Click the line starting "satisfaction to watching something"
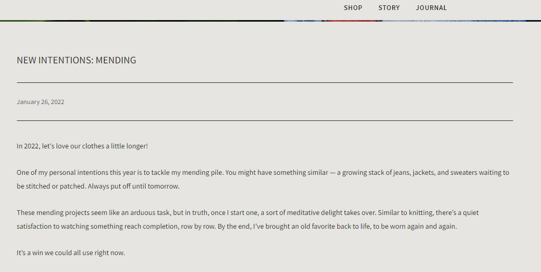Screen dimensions: 541x272 coord(236,226)
